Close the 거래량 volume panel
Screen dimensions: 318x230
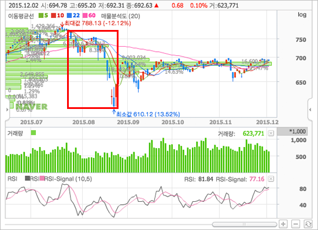click(x=271, y=133)
